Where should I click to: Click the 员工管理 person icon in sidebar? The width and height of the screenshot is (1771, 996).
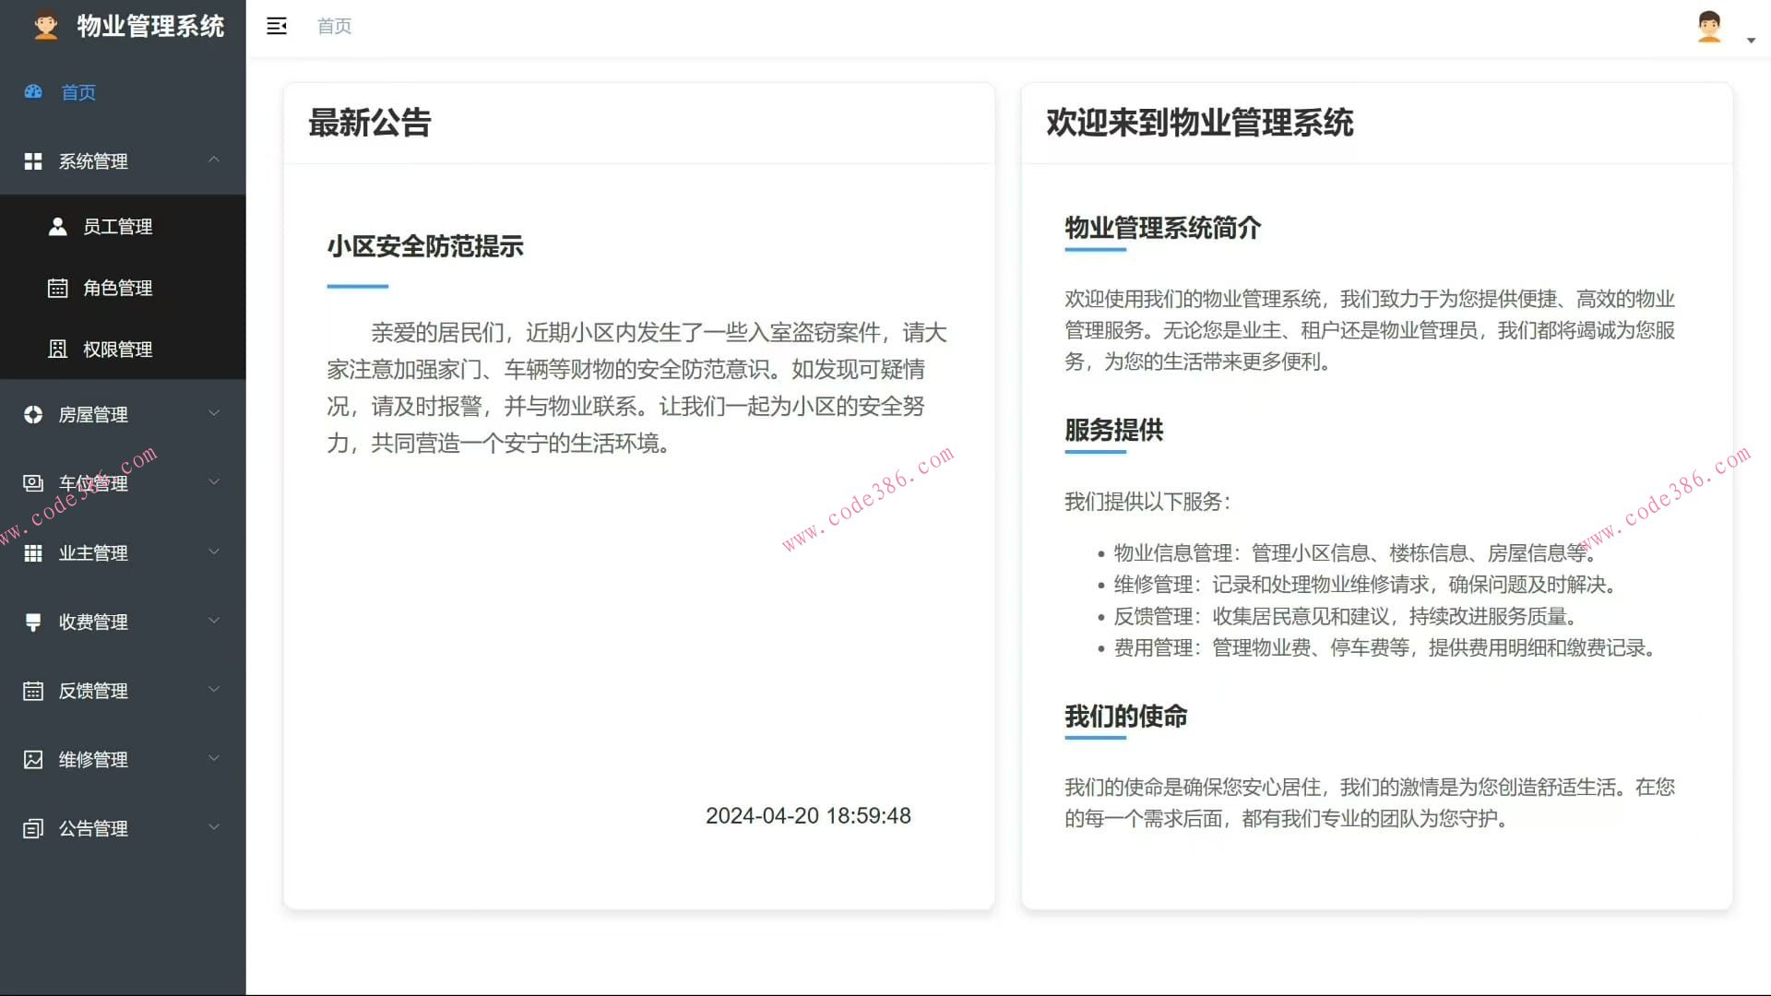[56, 226]
